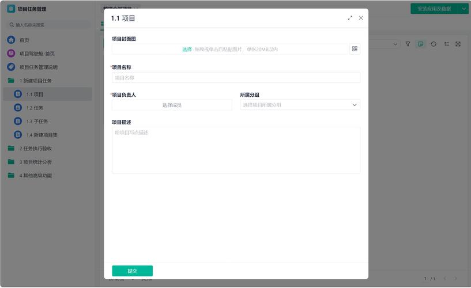
Task: Click the sort/row-height icon in toolbar
Action: (x=446, y=44)
